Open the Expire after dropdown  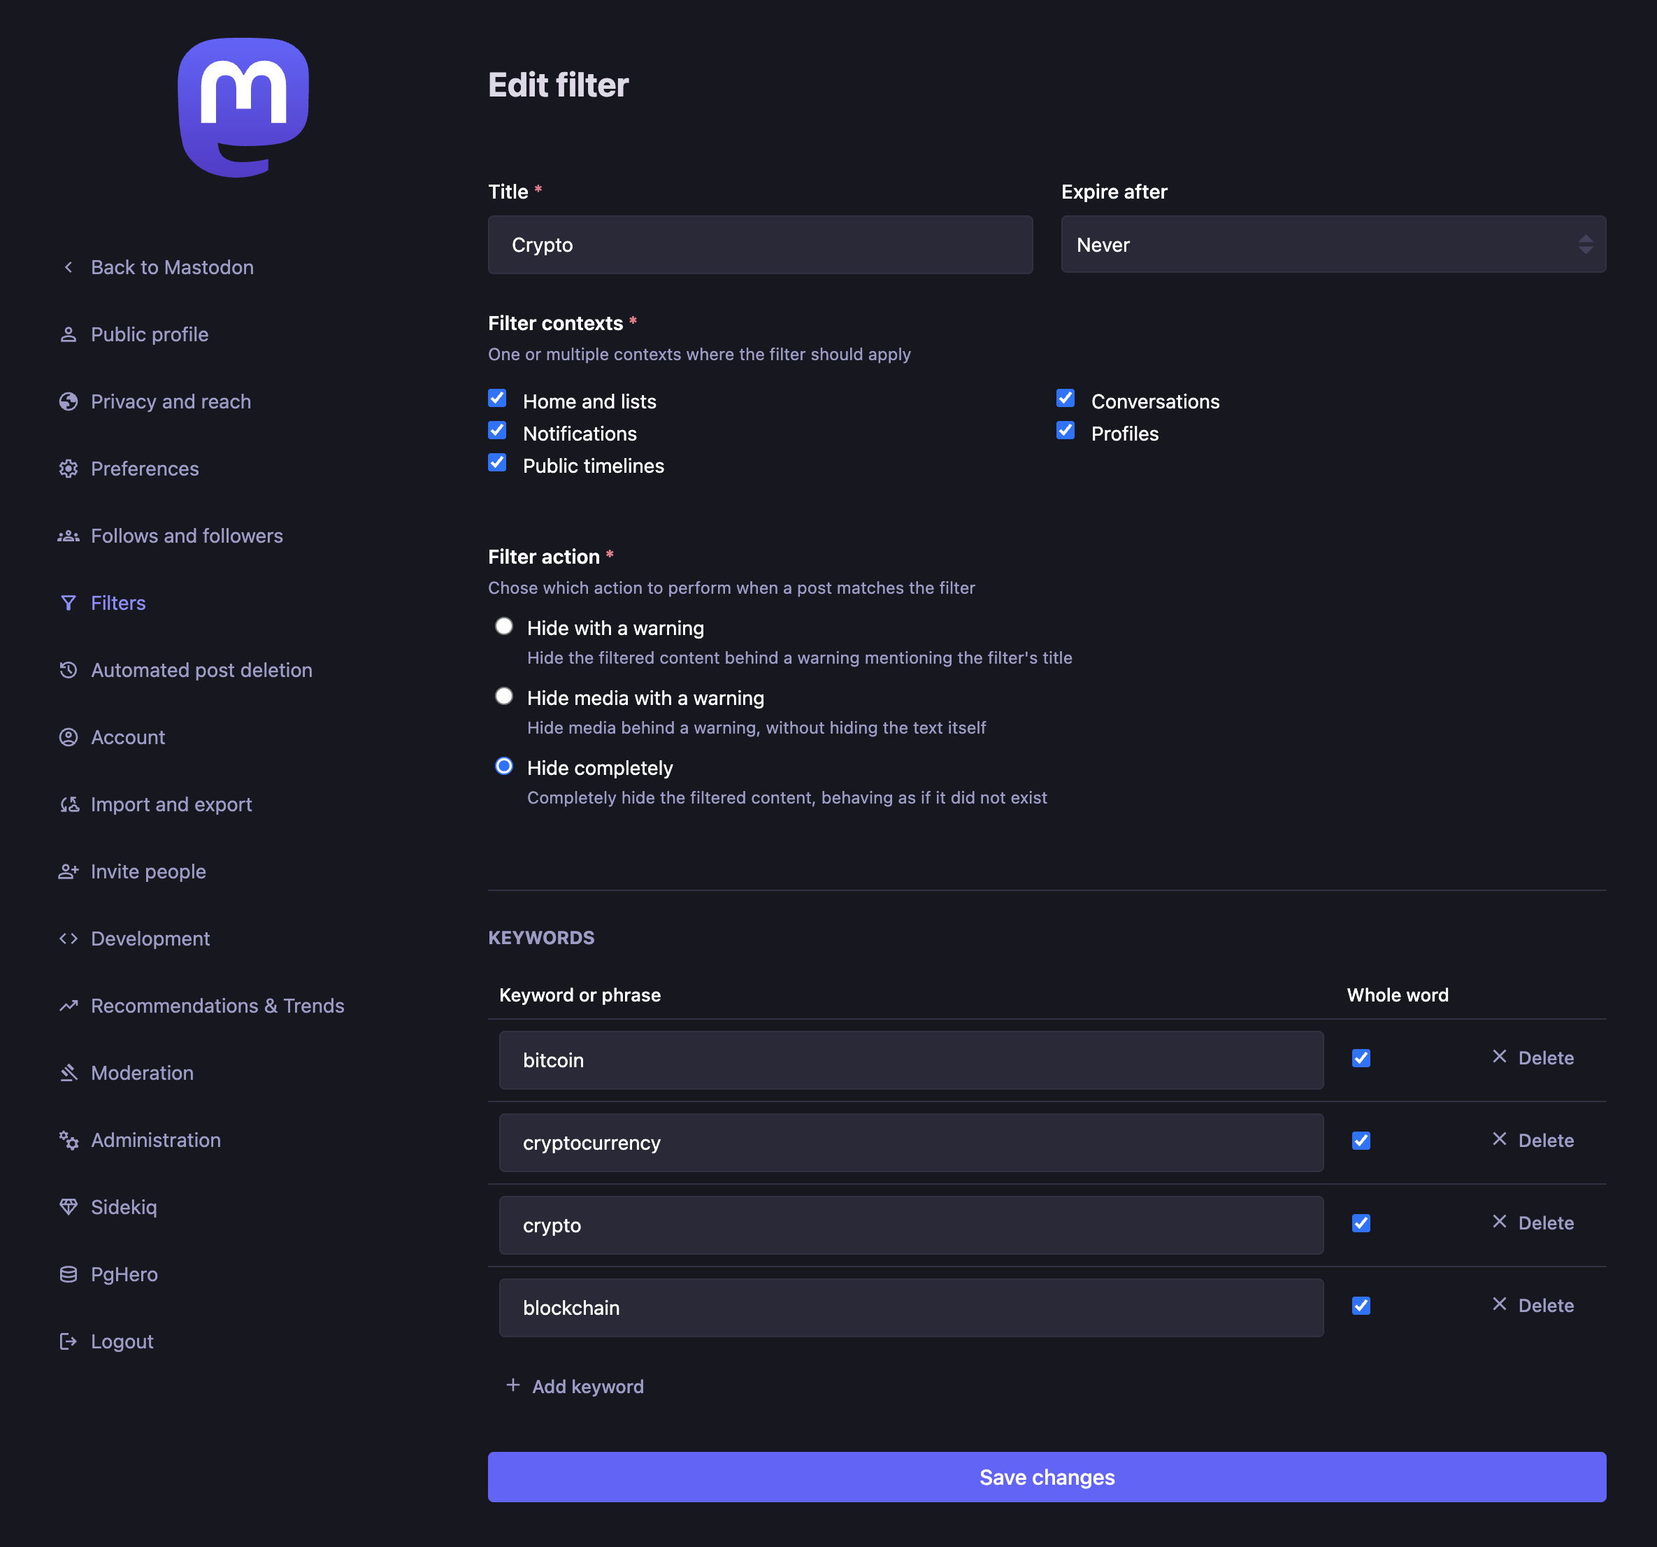click(x=1332, y=244)
